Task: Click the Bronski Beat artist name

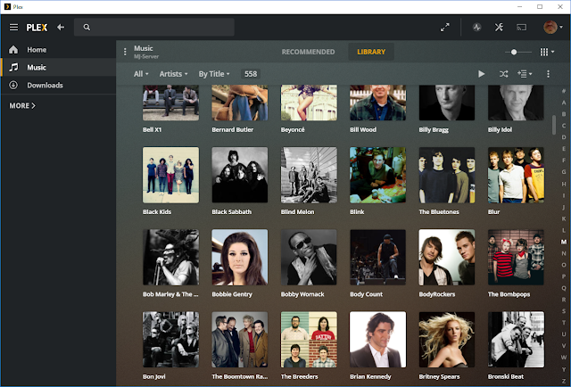Action: tap(506, 376)
